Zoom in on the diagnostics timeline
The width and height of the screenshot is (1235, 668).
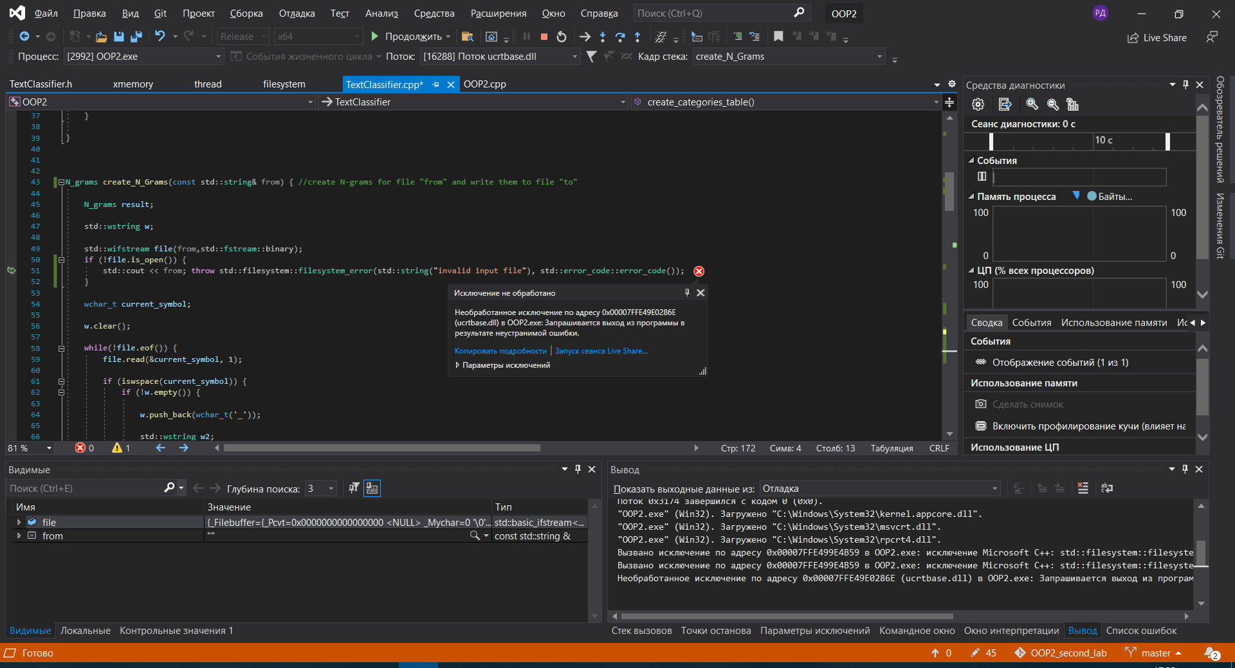coord(1032,104)
